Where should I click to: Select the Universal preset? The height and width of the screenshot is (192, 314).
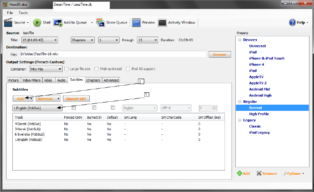coord(257,46)
